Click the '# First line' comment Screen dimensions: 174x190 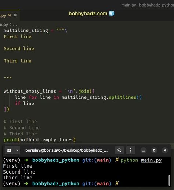coord(20,122)
